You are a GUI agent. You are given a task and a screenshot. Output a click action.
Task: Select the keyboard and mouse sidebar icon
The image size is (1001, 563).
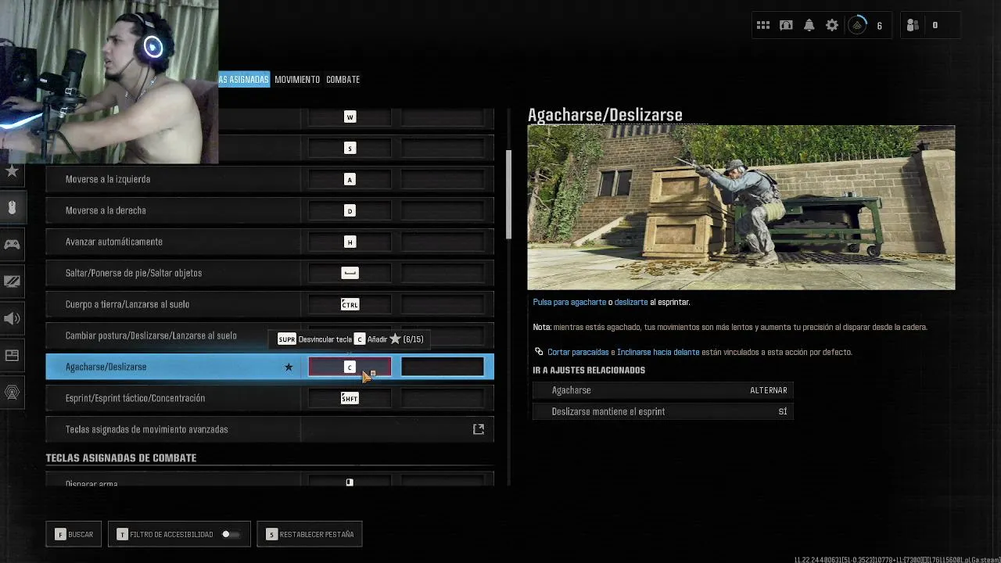[x=12, y=207]
